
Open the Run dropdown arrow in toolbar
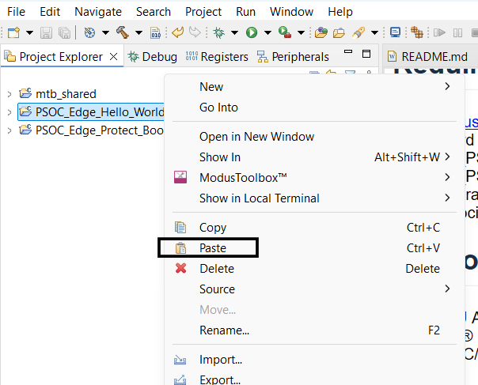267,32
